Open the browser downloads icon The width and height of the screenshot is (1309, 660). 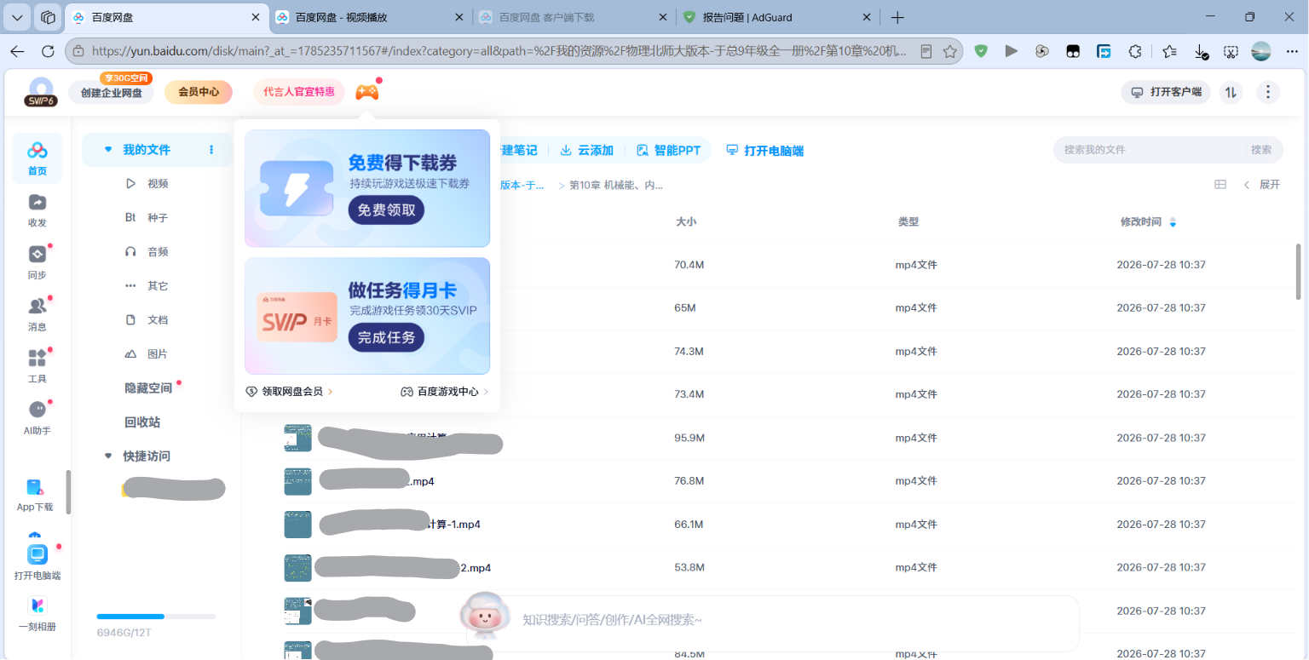click(x=1200, y=51)
